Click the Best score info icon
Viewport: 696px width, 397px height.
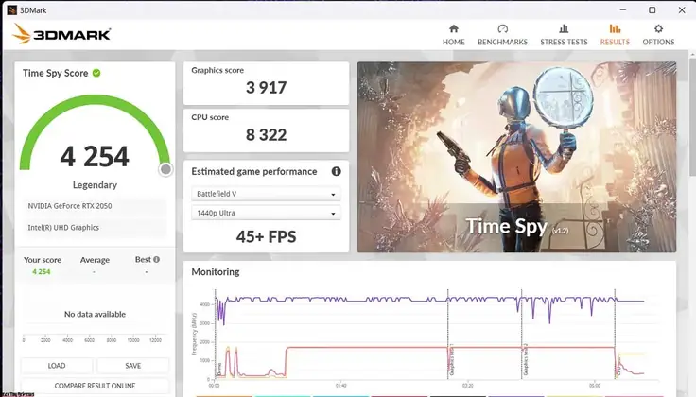point(156,260)
